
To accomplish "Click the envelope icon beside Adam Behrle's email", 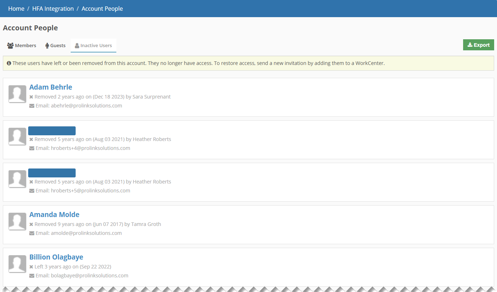I will (x=31, y=105).
